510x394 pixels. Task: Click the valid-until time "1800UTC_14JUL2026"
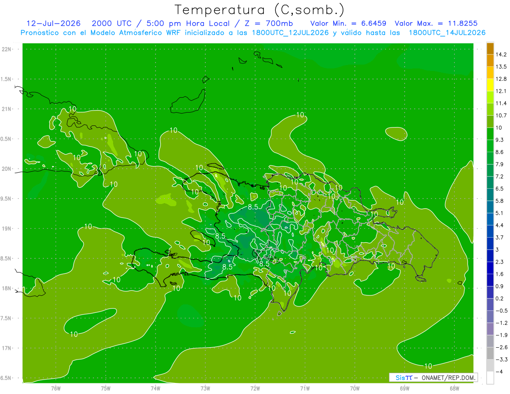pyautogui.click(x=447, y=33)
